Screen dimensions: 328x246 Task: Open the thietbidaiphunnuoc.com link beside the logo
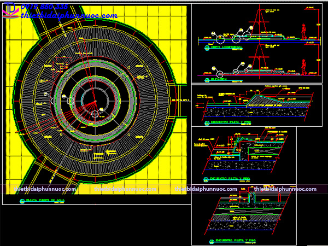68,16
